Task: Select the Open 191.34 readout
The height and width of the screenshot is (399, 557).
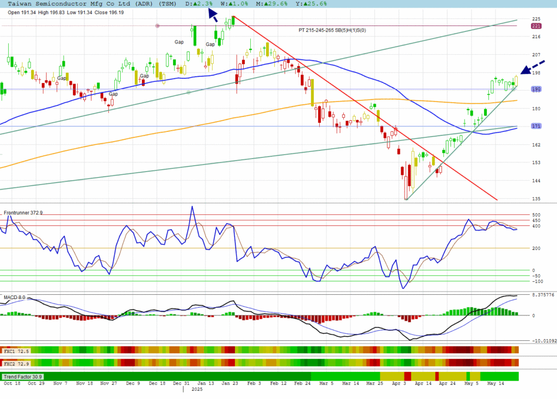Action: click(22, 12)
